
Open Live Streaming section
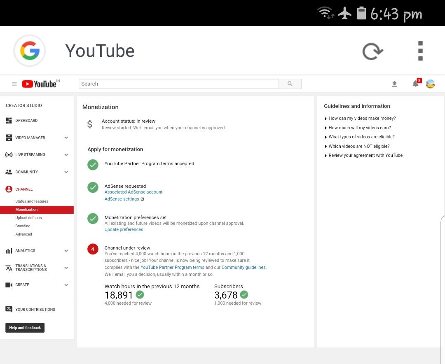(30, 155)
